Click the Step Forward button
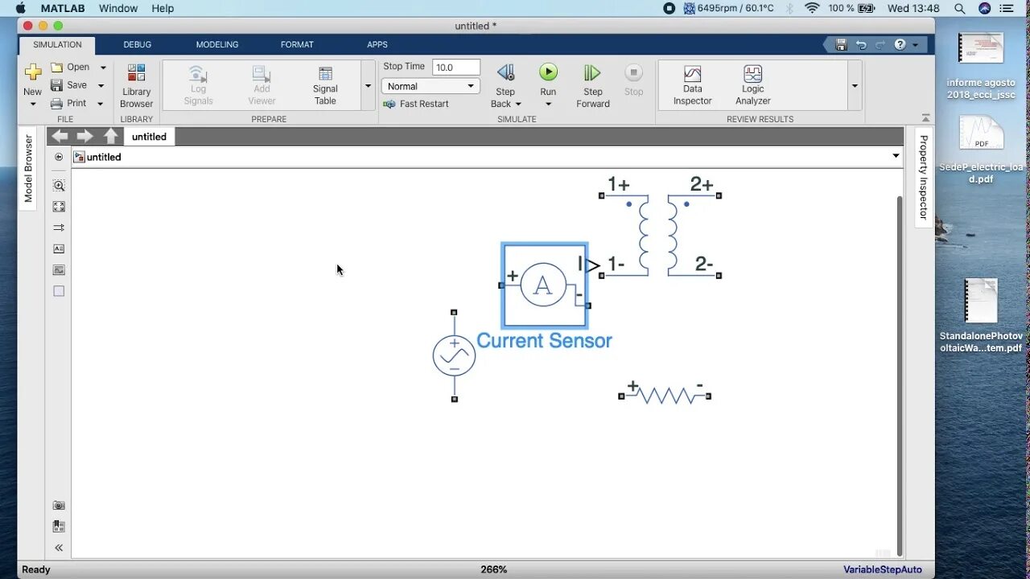1030x579 pixels. (593, 86)
